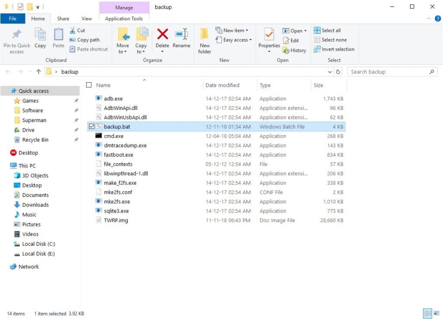The width and height of the screenshot is (443, 319).
Task: Create a New folder from the ribbon
Action: point(205,41)
